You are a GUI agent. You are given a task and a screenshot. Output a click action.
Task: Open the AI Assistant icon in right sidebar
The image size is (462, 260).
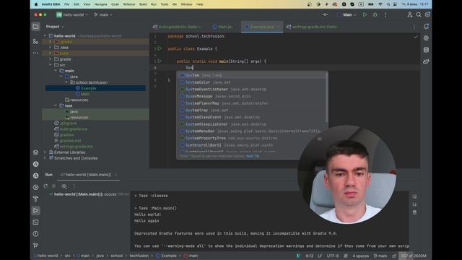(426, 38)
